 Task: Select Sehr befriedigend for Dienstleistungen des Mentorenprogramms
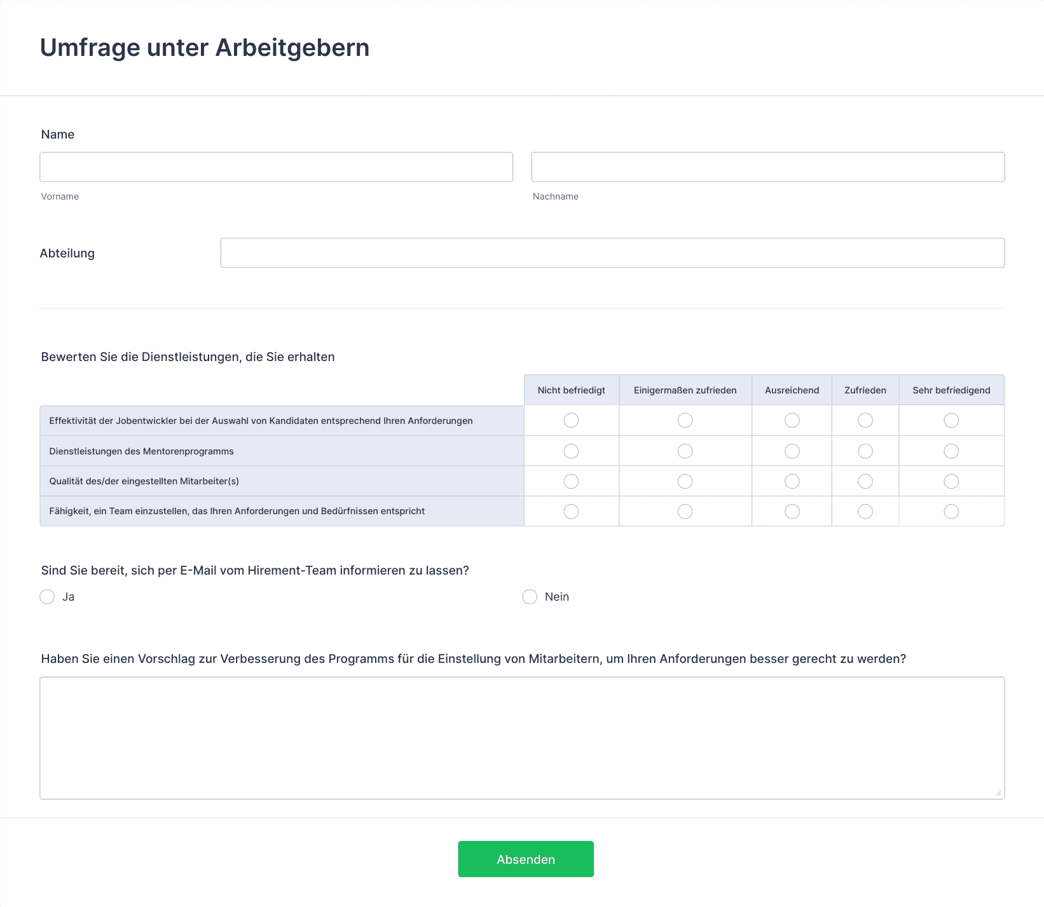pyautogui.click(x=951, y=451)
